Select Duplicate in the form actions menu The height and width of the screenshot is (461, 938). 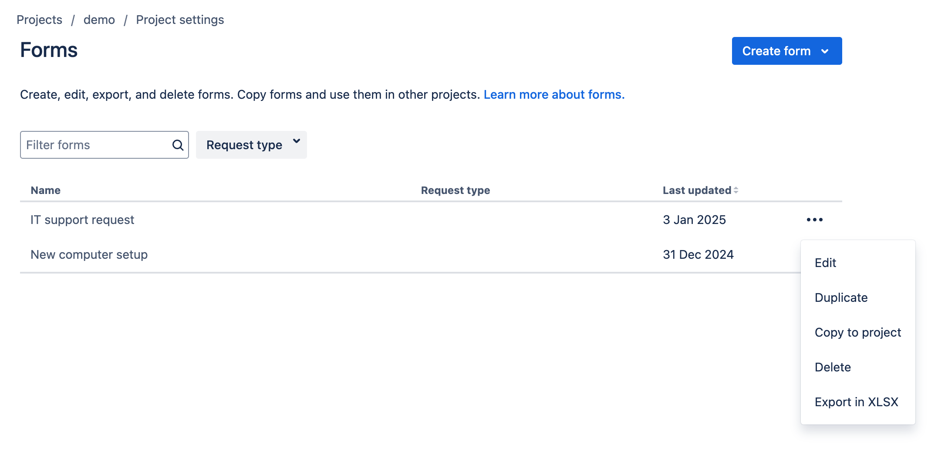coord(858,297)
